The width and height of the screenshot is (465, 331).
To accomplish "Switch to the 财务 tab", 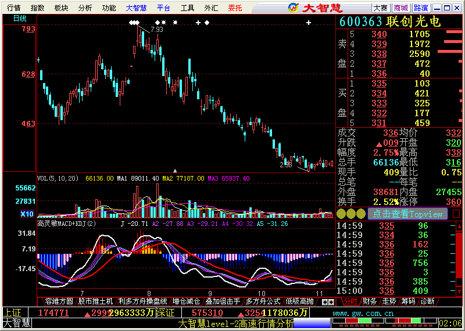I will (370, 301).
